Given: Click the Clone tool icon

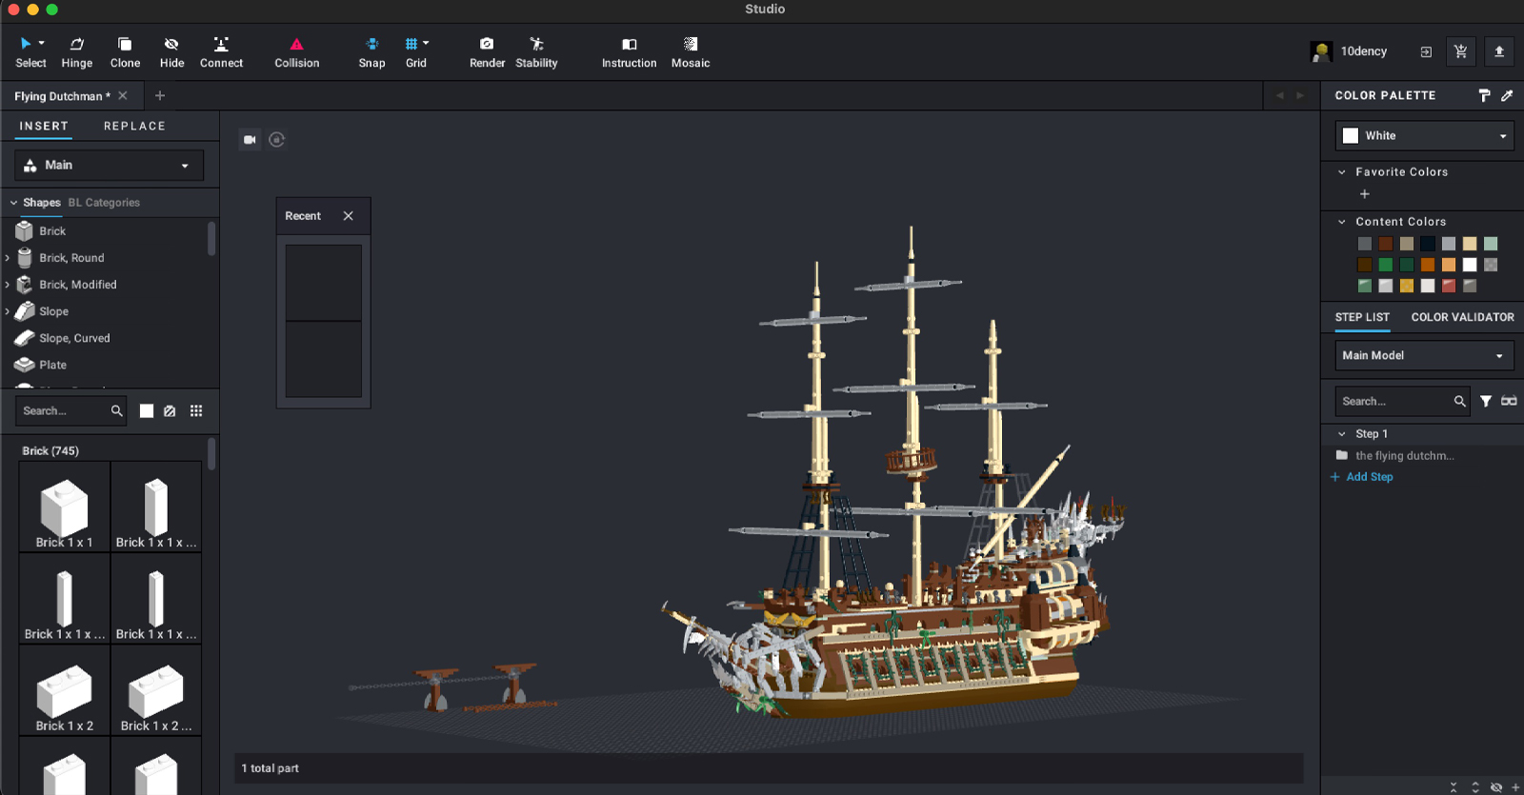Looking at the screenshot, I should [125, 44].
